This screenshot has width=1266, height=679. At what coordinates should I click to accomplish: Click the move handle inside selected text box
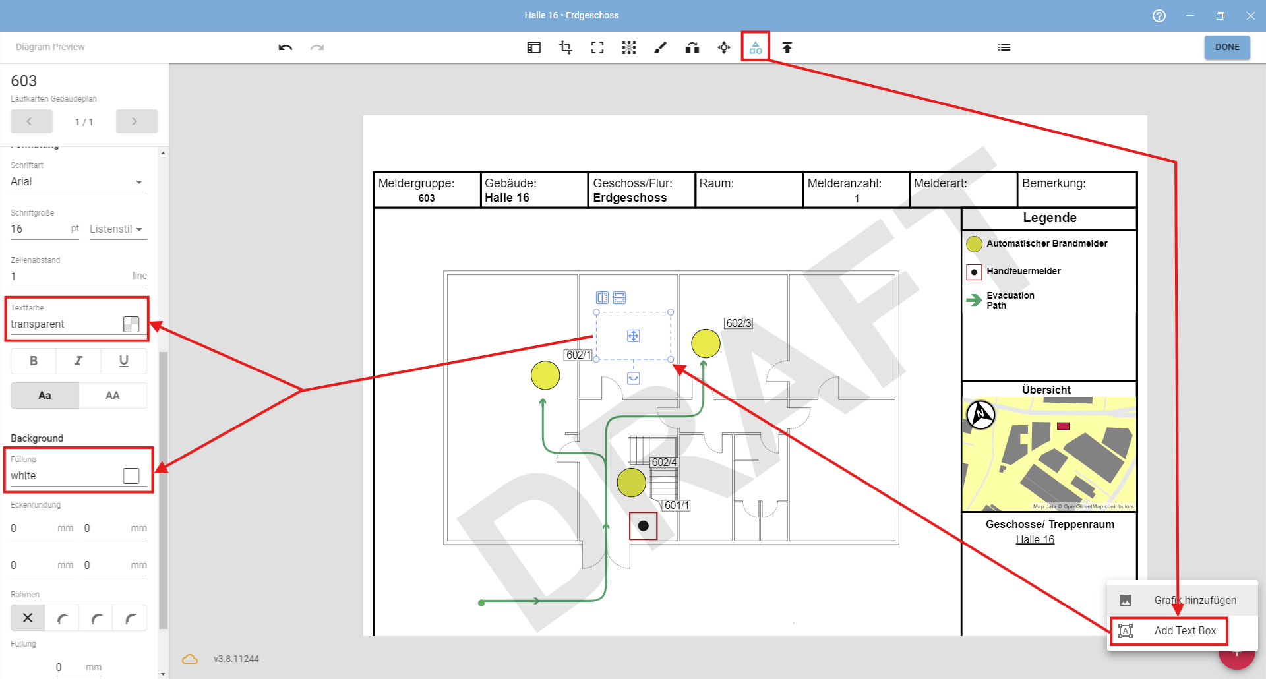point(633,336)
